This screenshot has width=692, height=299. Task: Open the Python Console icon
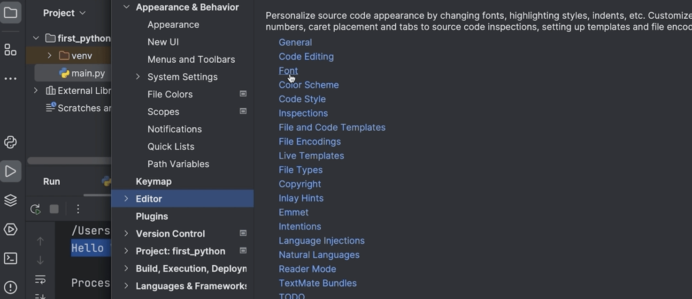click(10, 142)
